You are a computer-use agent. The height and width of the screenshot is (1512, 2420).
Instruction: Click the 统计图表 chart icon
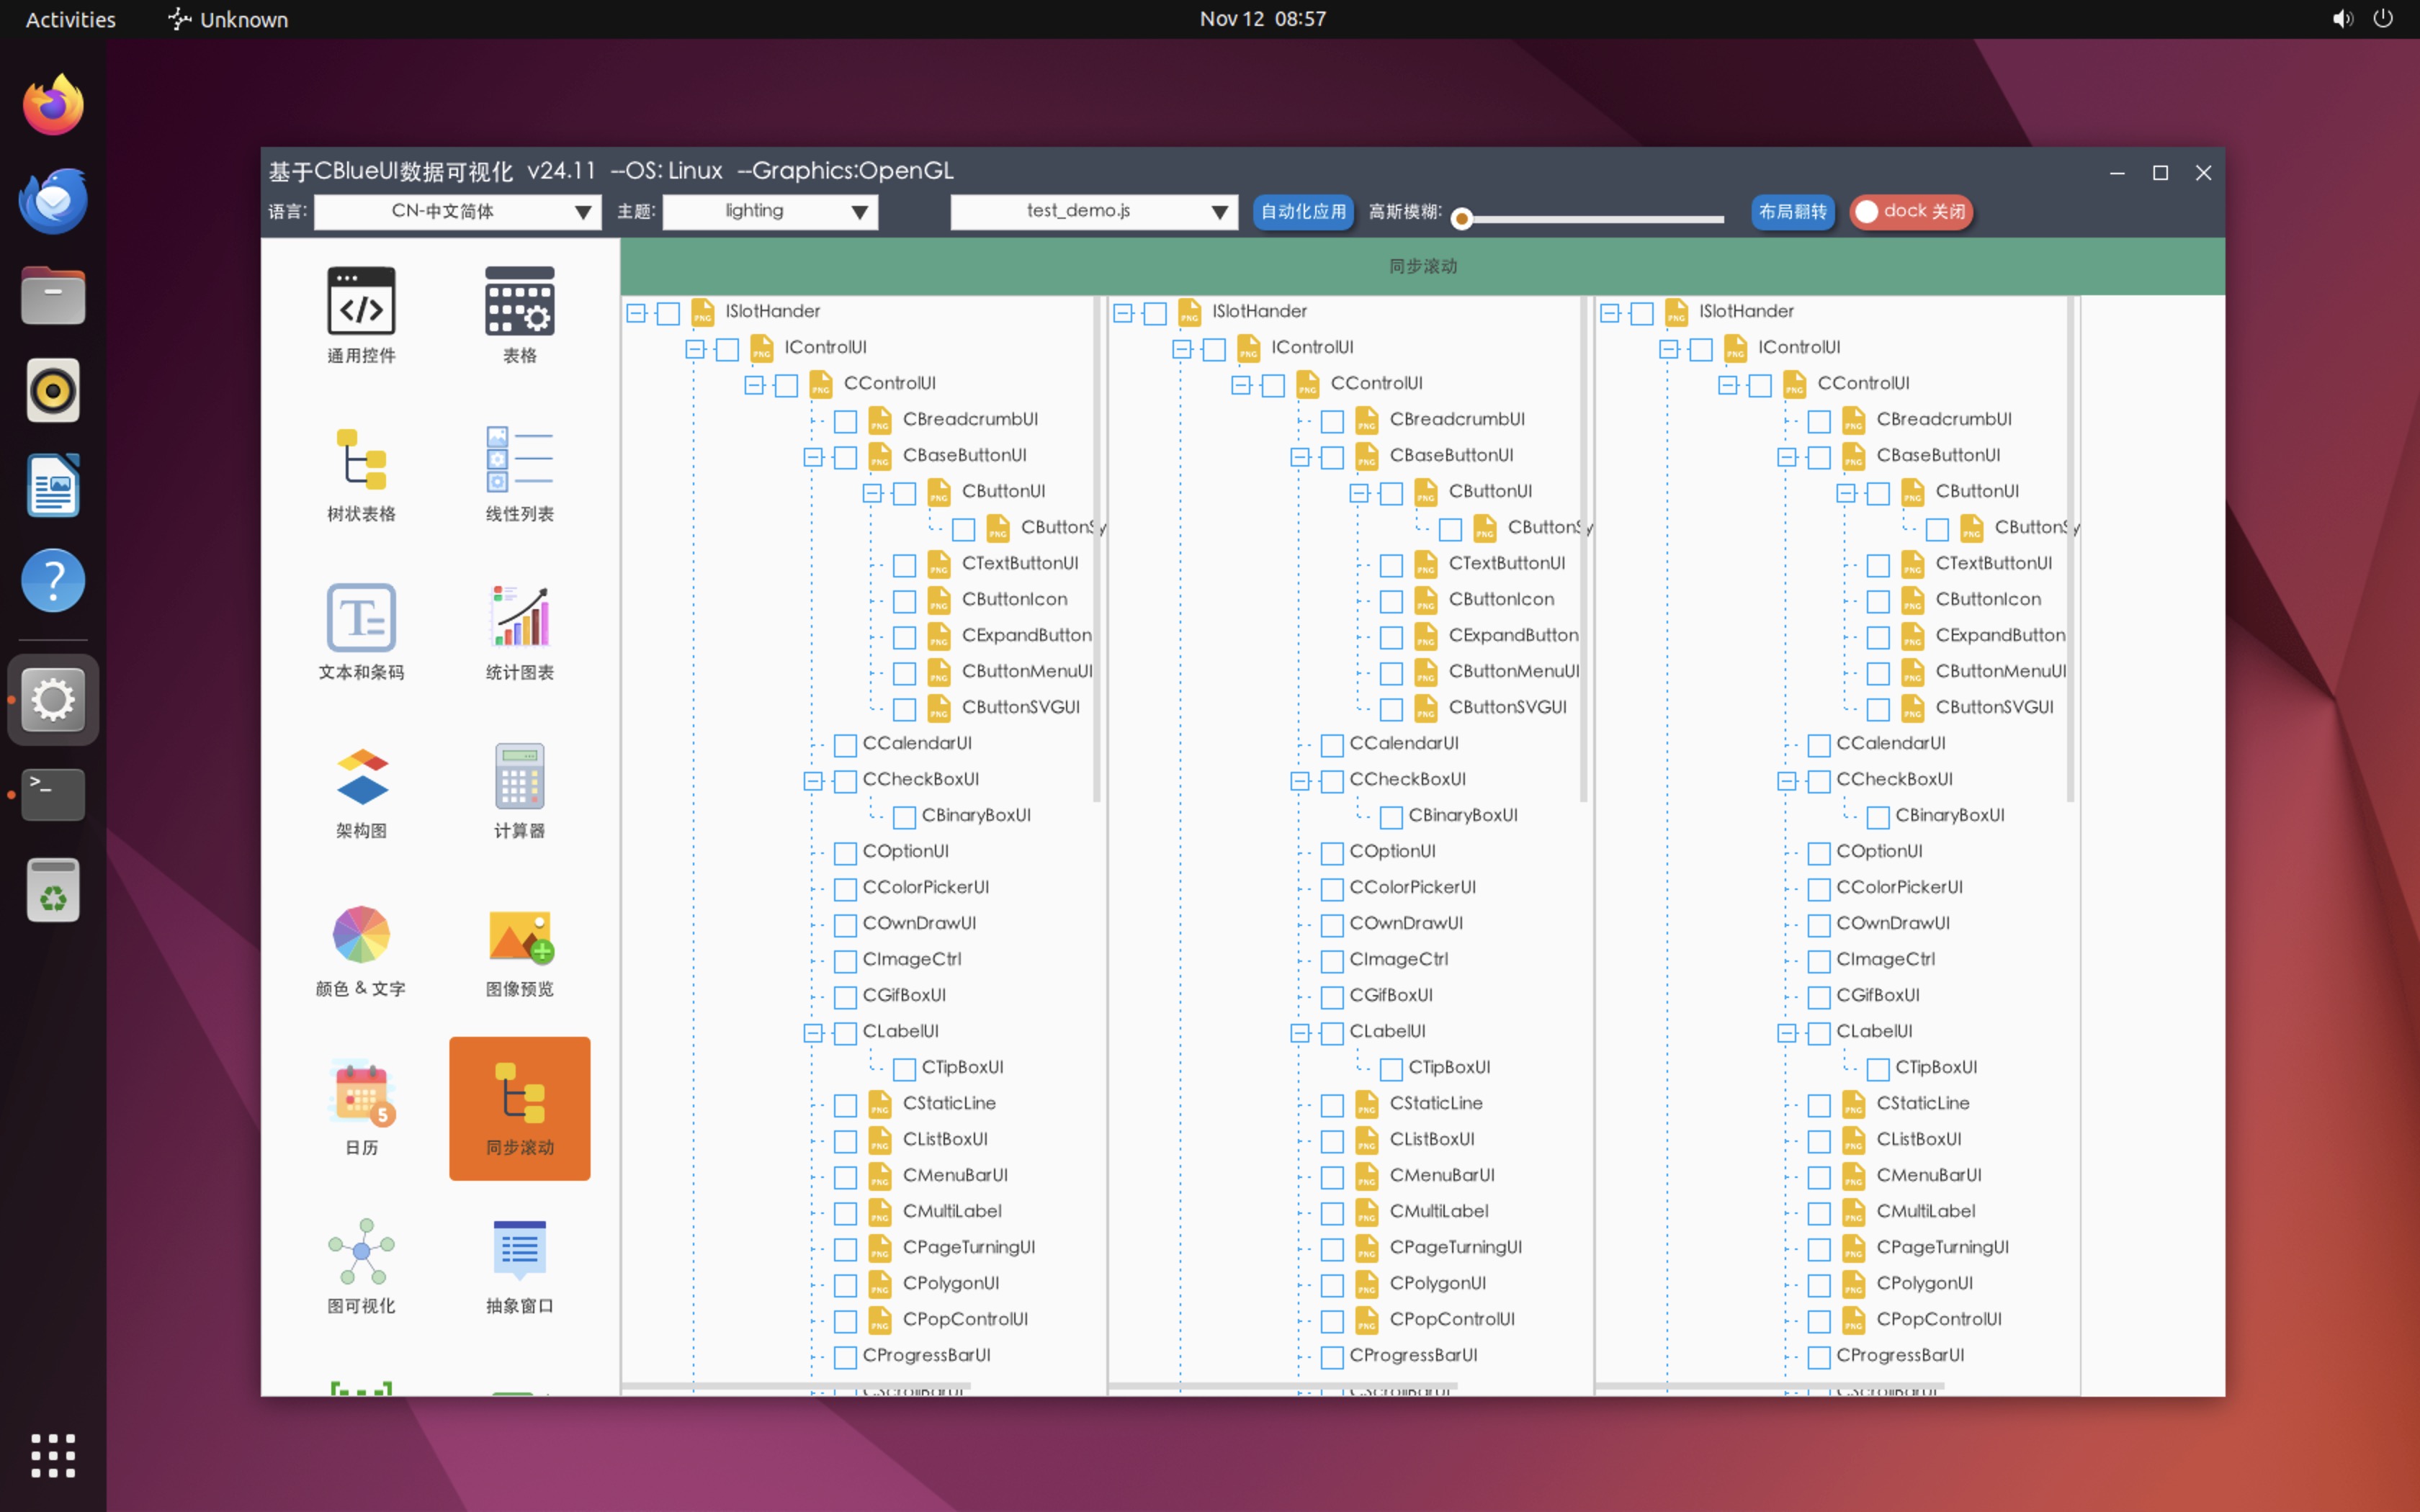(x=519, y=618)
